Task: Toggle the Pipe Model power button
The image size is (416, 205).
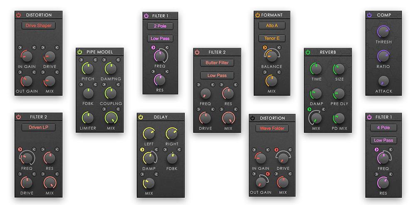Action: (x=80, y=52)
